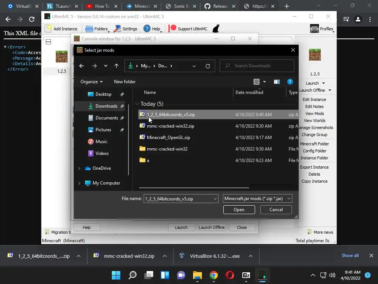Open VirtualBox download item options
Viewport: 378px width, 284px height.
tap(251, 256)
